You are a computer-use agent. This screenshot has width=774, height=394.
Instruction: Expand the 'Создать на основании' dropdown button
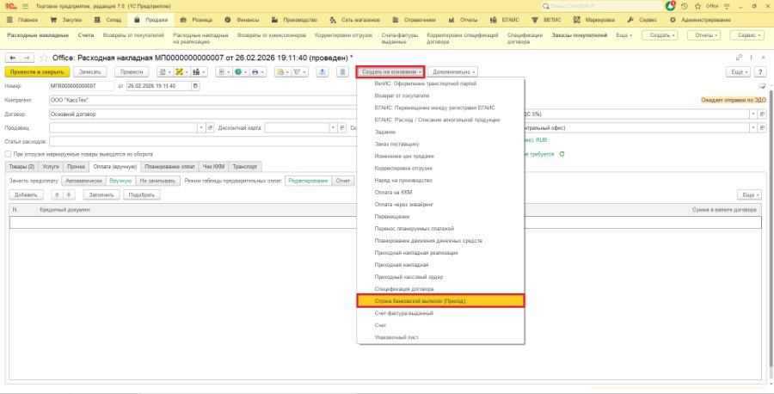pyautogui.click(x=391, y=72)
